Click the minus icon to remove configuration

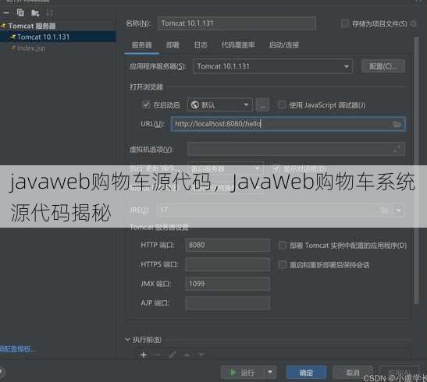coord(6,12)
